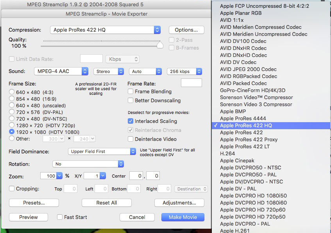Choose Apple DVCPRO - PAL codec
The height and width of the screenshot is (233, 331).
click(271, 224)
